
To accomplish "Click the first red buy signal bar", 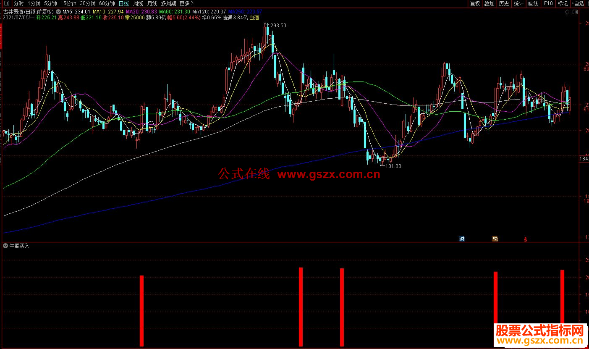I will [x=141, y=311].
